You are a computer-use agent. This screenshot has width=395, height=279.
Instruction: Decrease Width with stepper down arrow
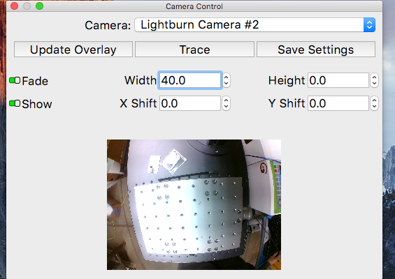227,84
